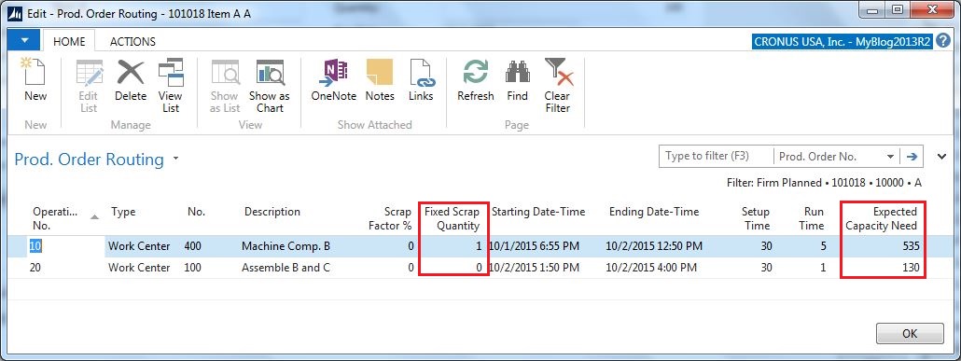Screen dimensions: 961x361
Task: Click Work Center type in Assemble row
Action: [139, 267]
